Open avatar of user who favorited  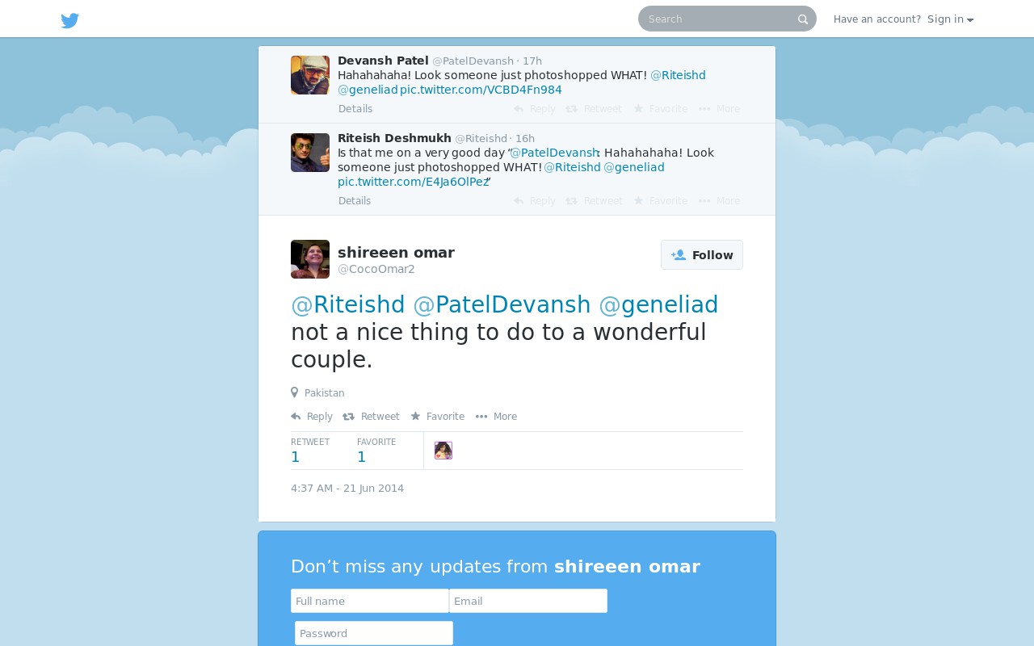point(443,451)
